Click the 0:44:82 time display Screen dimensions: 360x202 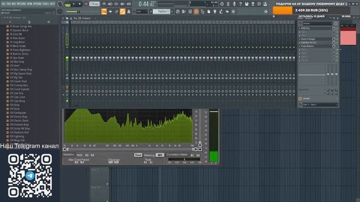(146, 4)
